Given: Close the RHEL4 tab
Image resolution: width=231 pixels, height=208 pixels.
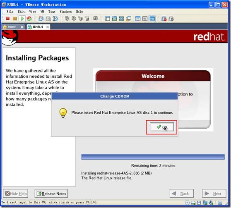Looking at the screenshot, I should coord(48,27).
